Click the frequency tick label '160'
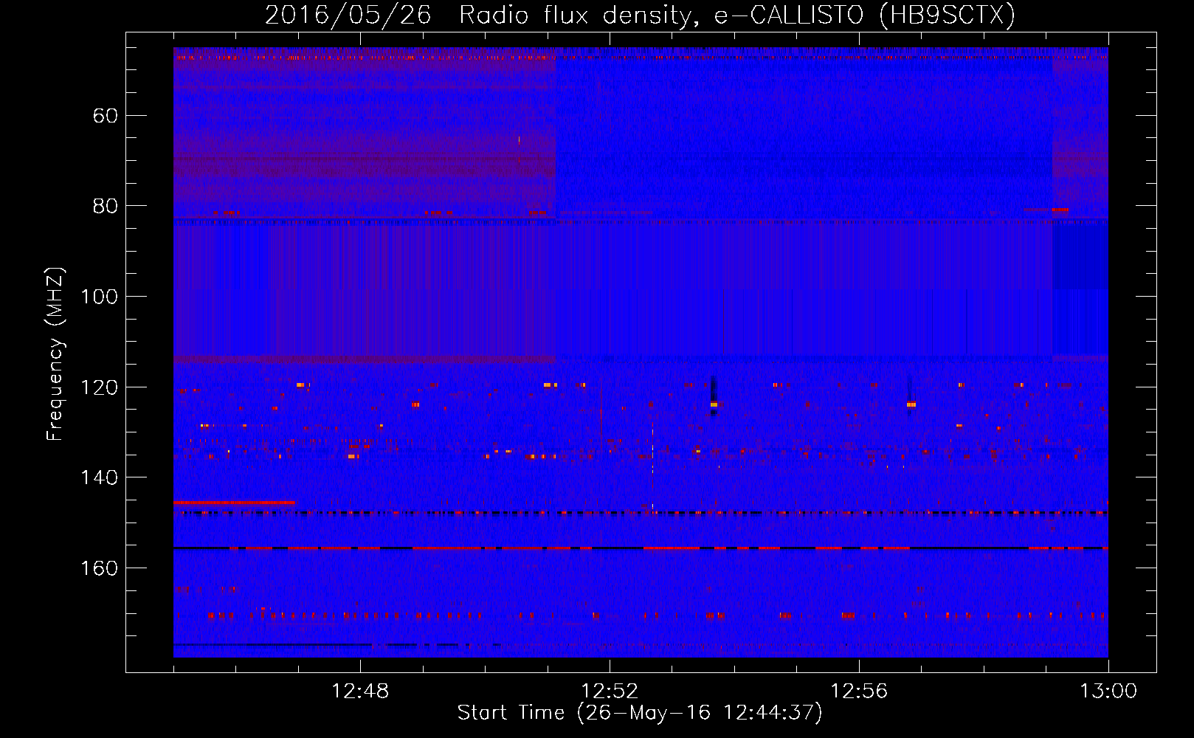 [99, 568]
